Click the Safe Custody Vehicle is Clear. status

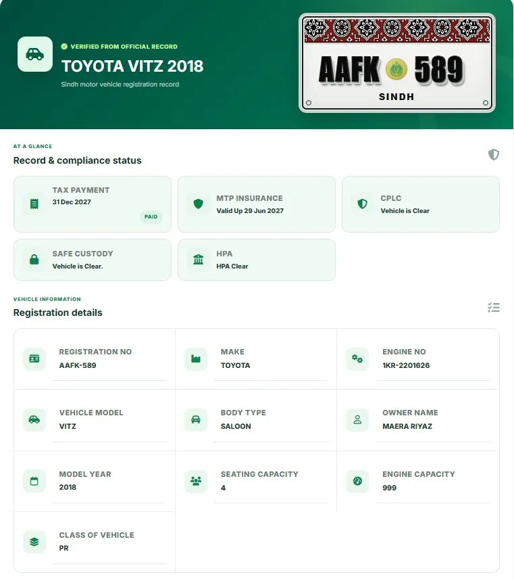78,267
